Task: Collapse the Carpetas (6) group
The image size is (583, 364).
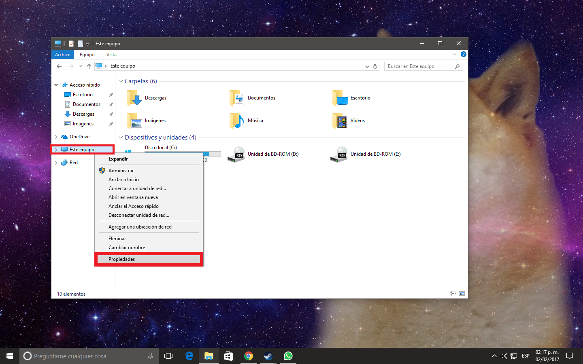Action: click(121, 81)
